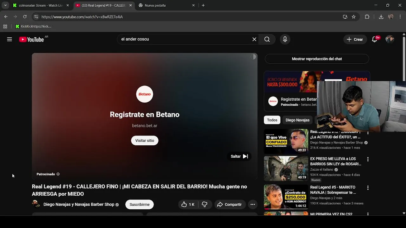Subscribe with the Suscribirme button
Image resolution: width=406 pixels, height=228 pixels.
[140, 205]
